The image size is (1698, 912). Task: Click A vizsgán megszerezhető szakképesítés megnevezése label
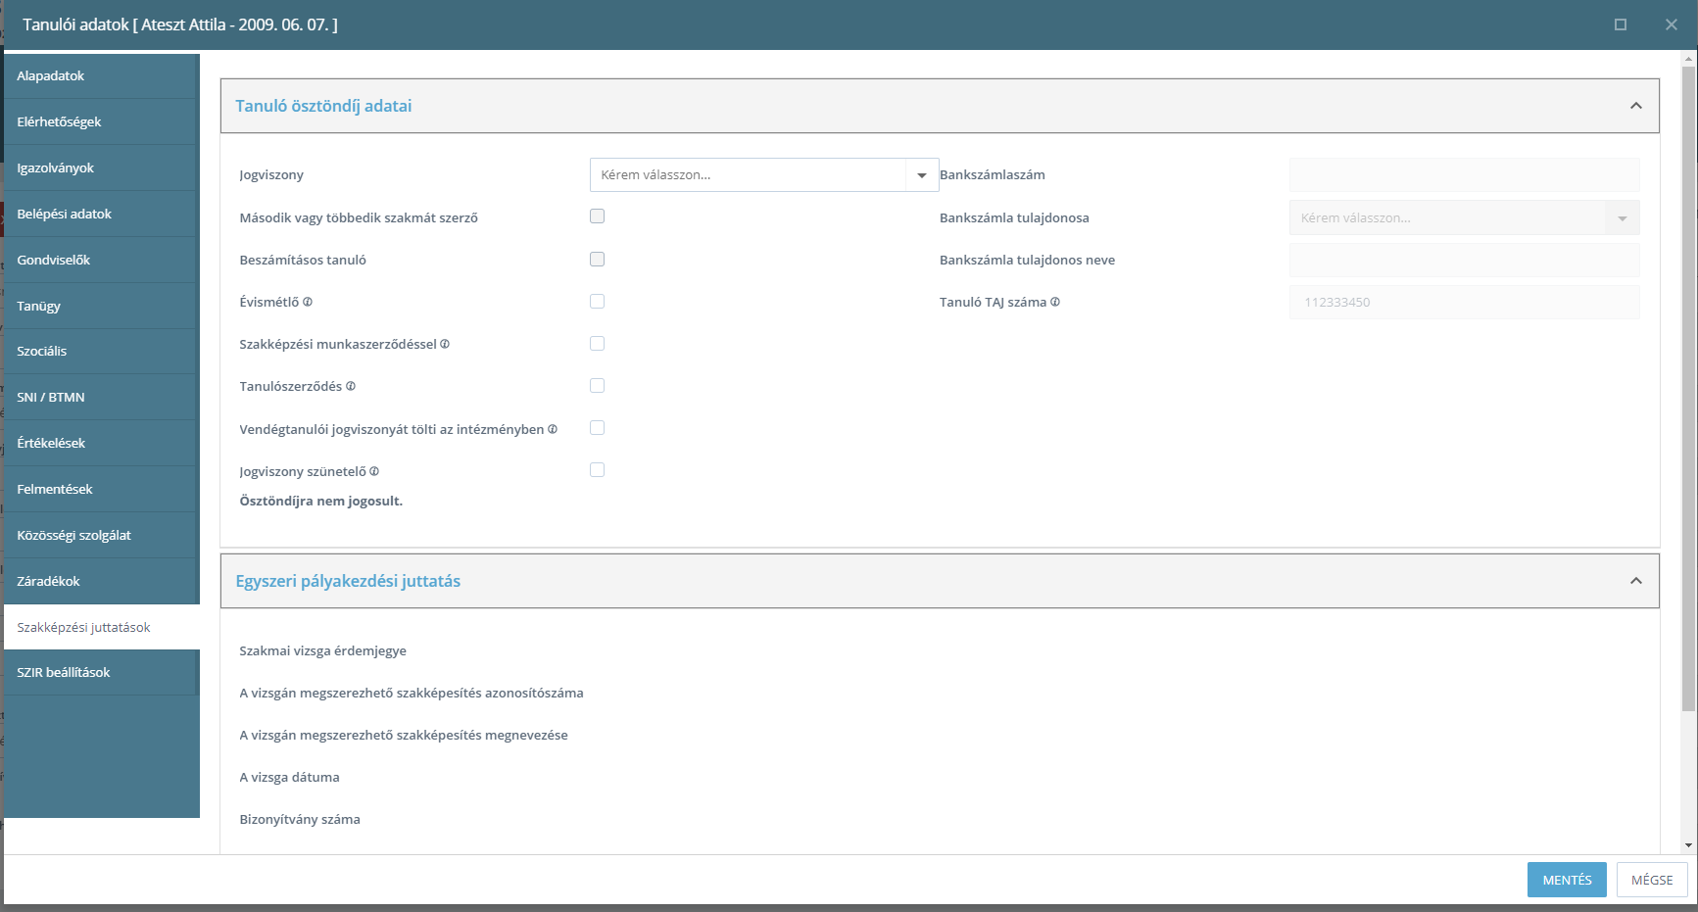(x=404, y=735)
